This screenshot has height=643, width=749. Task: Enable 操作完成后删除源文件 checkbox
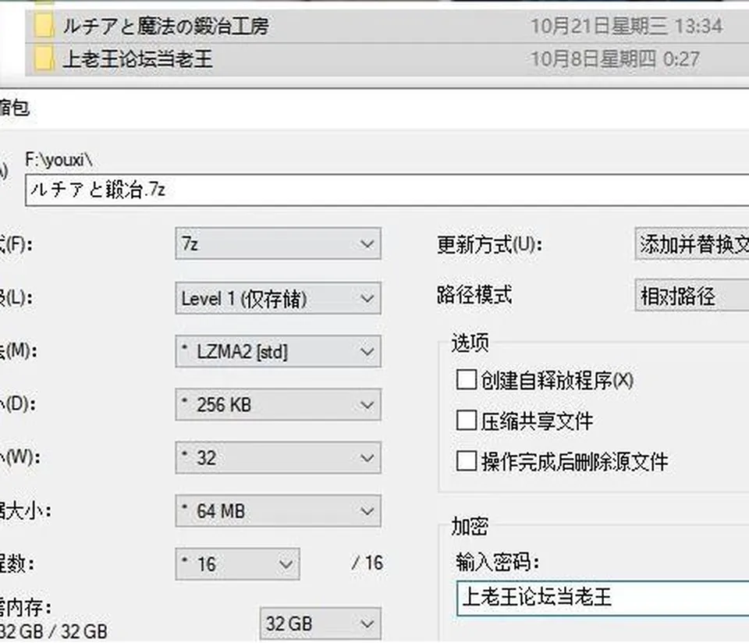467,461
